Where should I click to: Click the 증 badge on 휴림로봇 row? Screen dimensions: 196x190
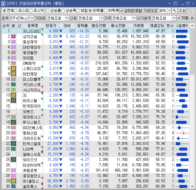click(x=13, y=170)
